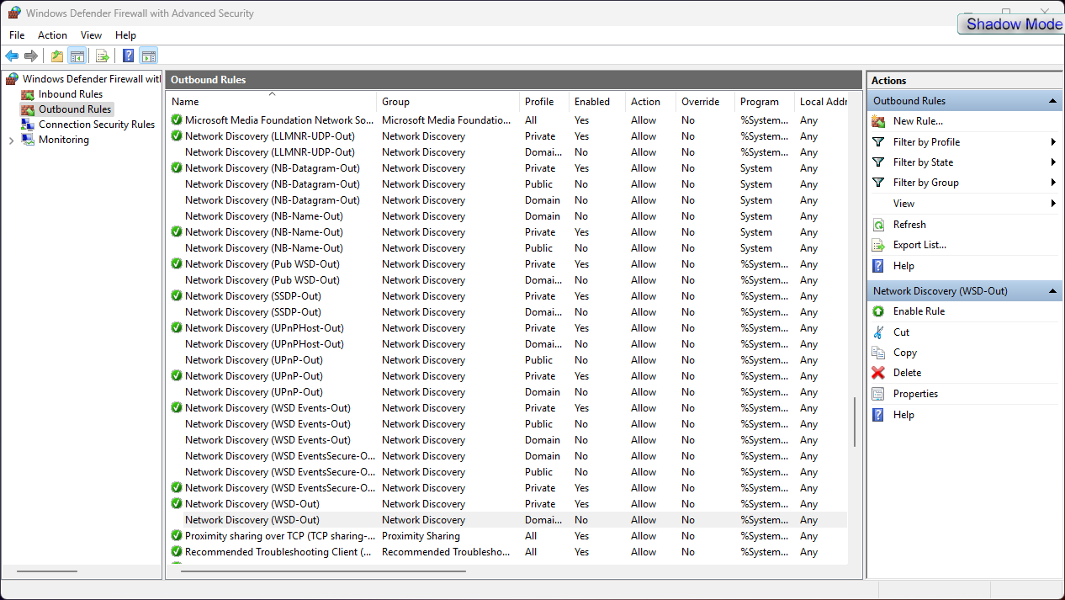Open the View submenu arrow in Actions
This screenshot has height=600, width=1065.
pos(1053,204)
